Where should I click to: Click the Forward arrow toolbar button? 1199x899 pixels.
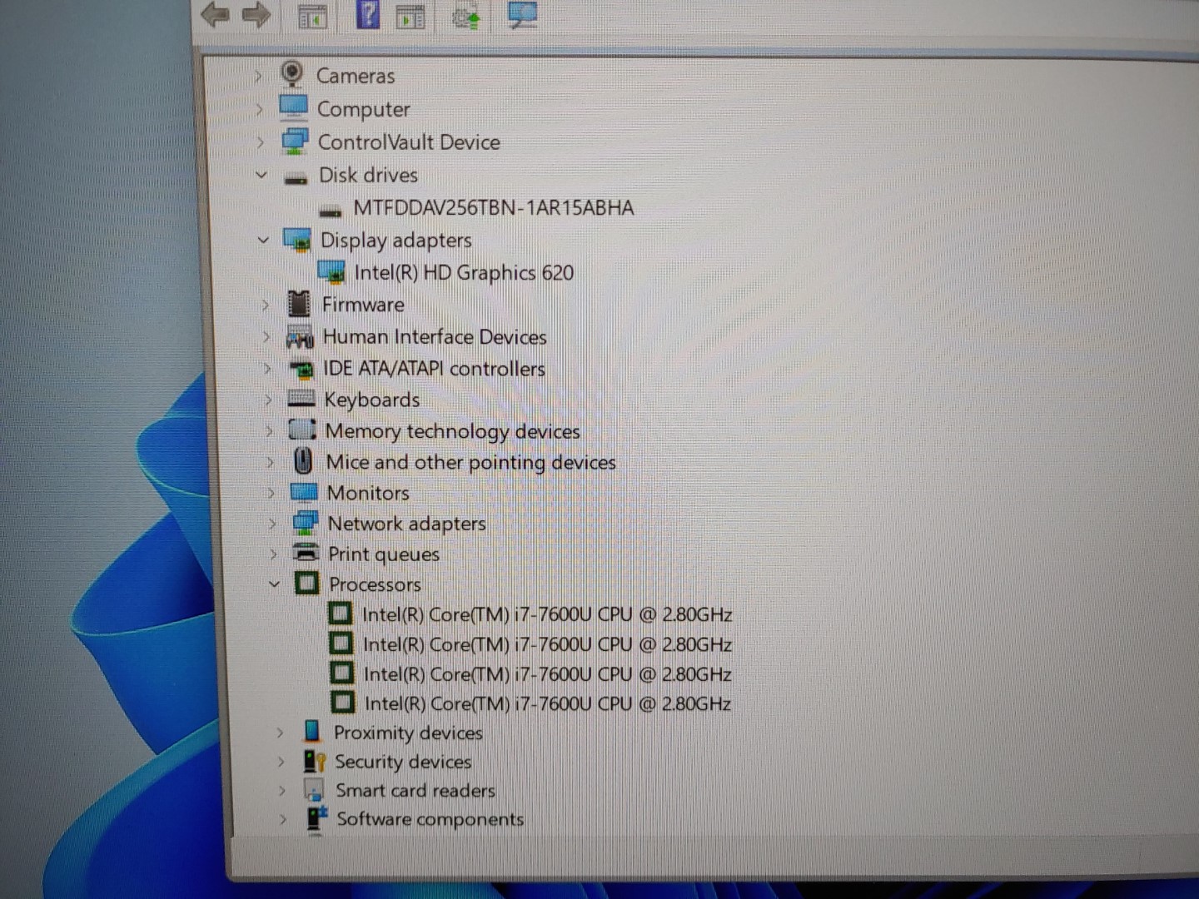point(256,15)
